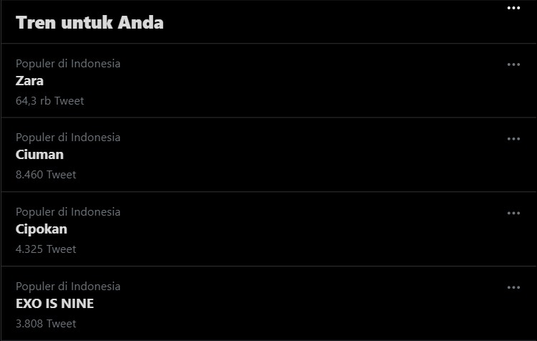Click the Tren untuk Anda heading
Screen dimensions: 537x341
tap(89, 23)
